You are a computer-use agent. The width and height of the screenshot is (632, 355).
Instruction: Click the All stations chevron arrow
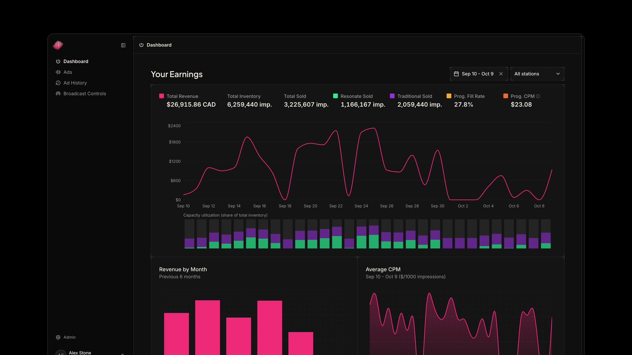558,74
